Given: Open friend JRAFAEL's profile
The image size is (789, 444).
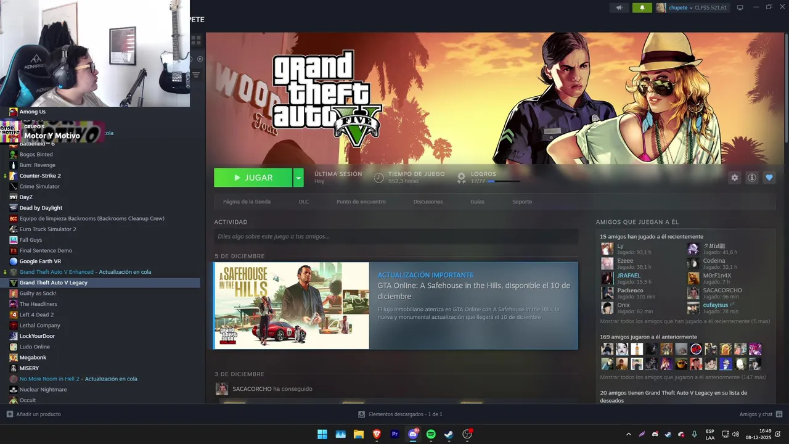Looking at the screenshot, I should pyautogui.click(x=629, y=276).
